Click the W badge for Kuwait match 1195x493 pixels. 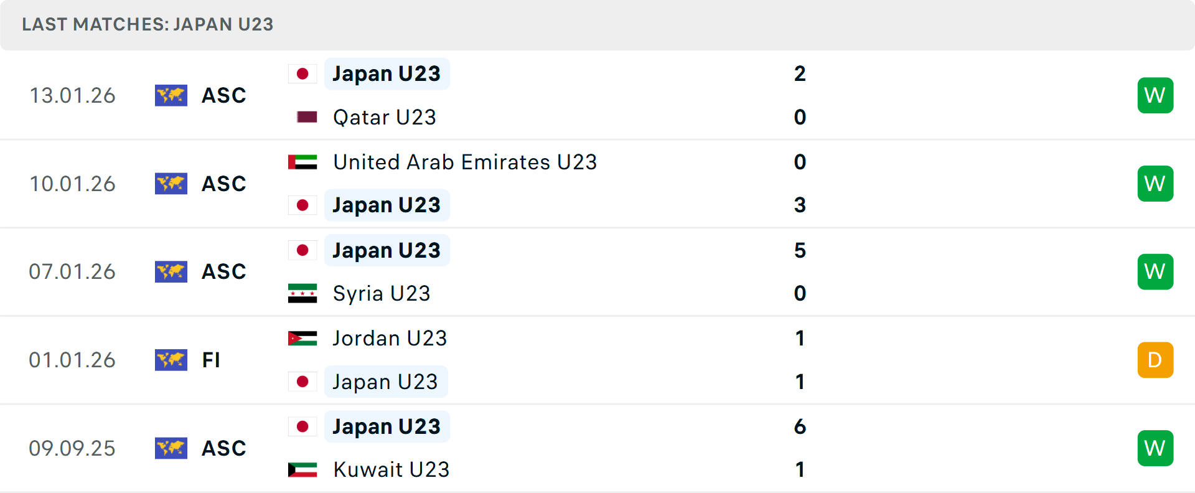pyautogui.click(x=1155, y=448)
